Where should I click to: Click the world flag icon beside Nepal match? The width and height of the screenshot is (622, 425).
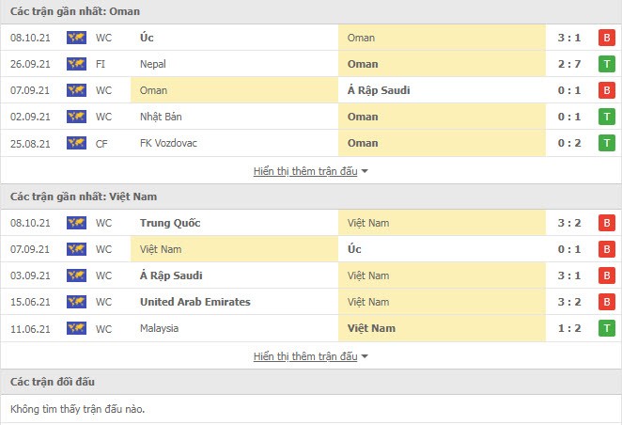[x=76, y=64]
